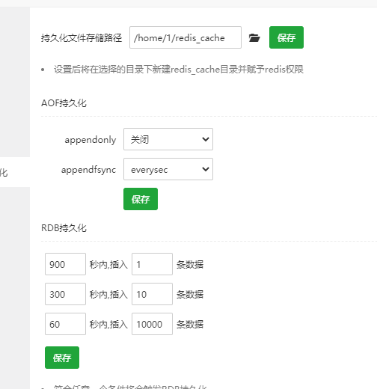Viewport: 377px width, 389px height.
Task: Click the 300 seconds input field
Action: [x=65, y=294]
